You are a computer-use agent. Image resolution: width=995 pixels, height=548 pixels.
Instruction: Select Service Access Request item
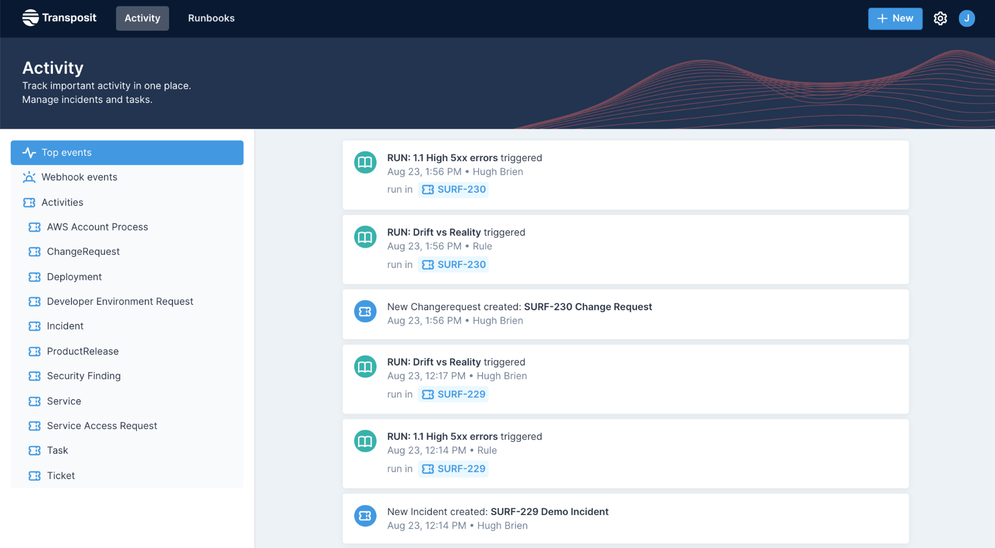tap(102, 426)
